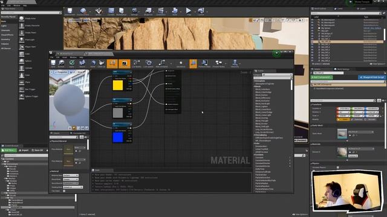387x217 pixels.
Task: Open Volumes category in Place Actors
Action: [5, 44]
